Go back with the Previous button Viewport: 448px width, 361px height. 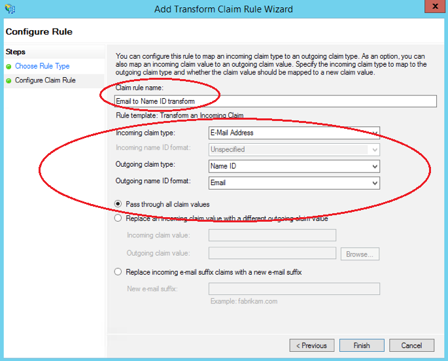point(312,345)
